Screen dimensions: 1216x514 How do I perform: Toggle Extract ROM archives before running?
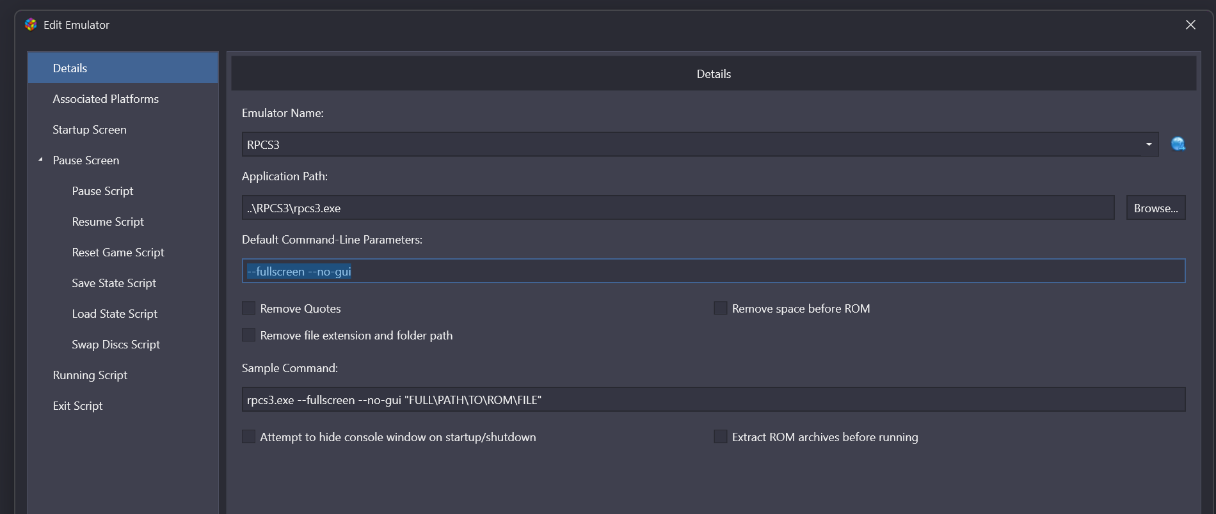pyautogui.click(x=721, y=437)
